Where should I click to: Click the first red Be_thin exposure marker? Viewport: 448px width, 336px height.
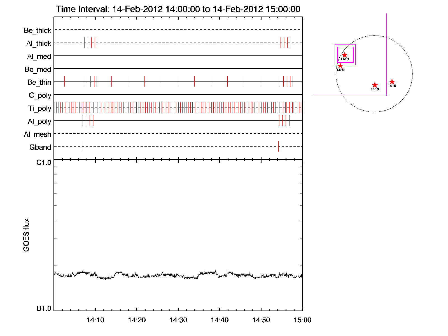pos(64,81)
